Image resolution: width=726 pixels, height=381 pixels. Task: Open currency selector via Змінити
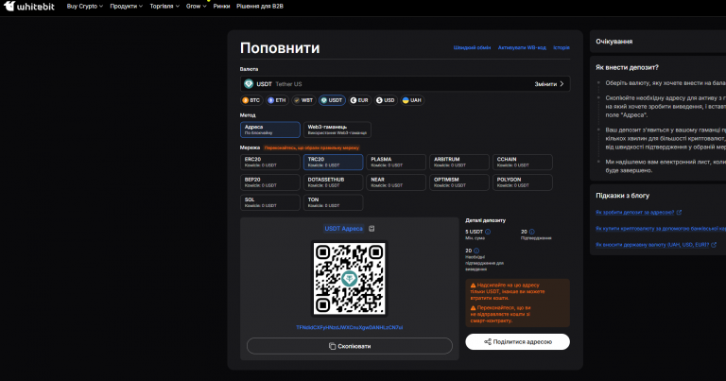(x=549, y=84)
